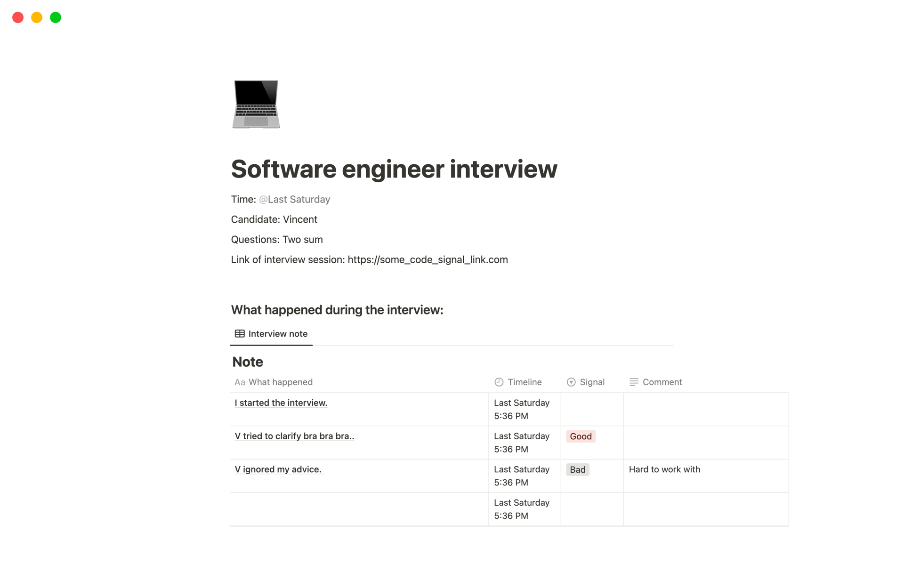The image size is (904, 565).
Task: Click the green fullscreen window button
Action: [56, 17]
